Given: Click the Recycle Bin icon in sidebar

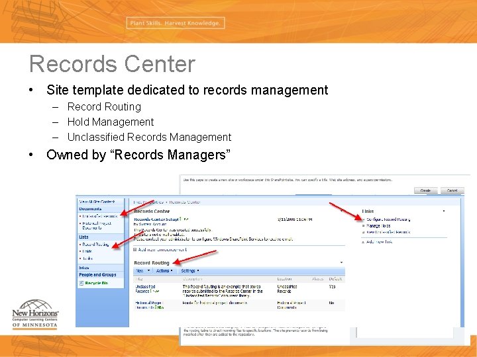Looking at the screenshot, I should 81,283.
